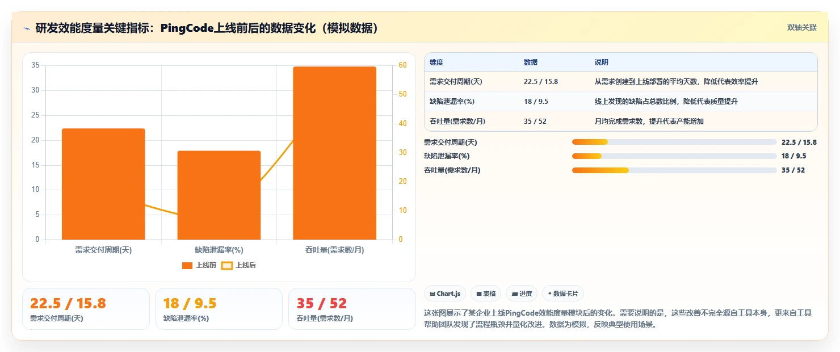Click the 22.5 / 15.8 value beside progress bar
Viewport: 840px width, 352px height.
(799, 143)
